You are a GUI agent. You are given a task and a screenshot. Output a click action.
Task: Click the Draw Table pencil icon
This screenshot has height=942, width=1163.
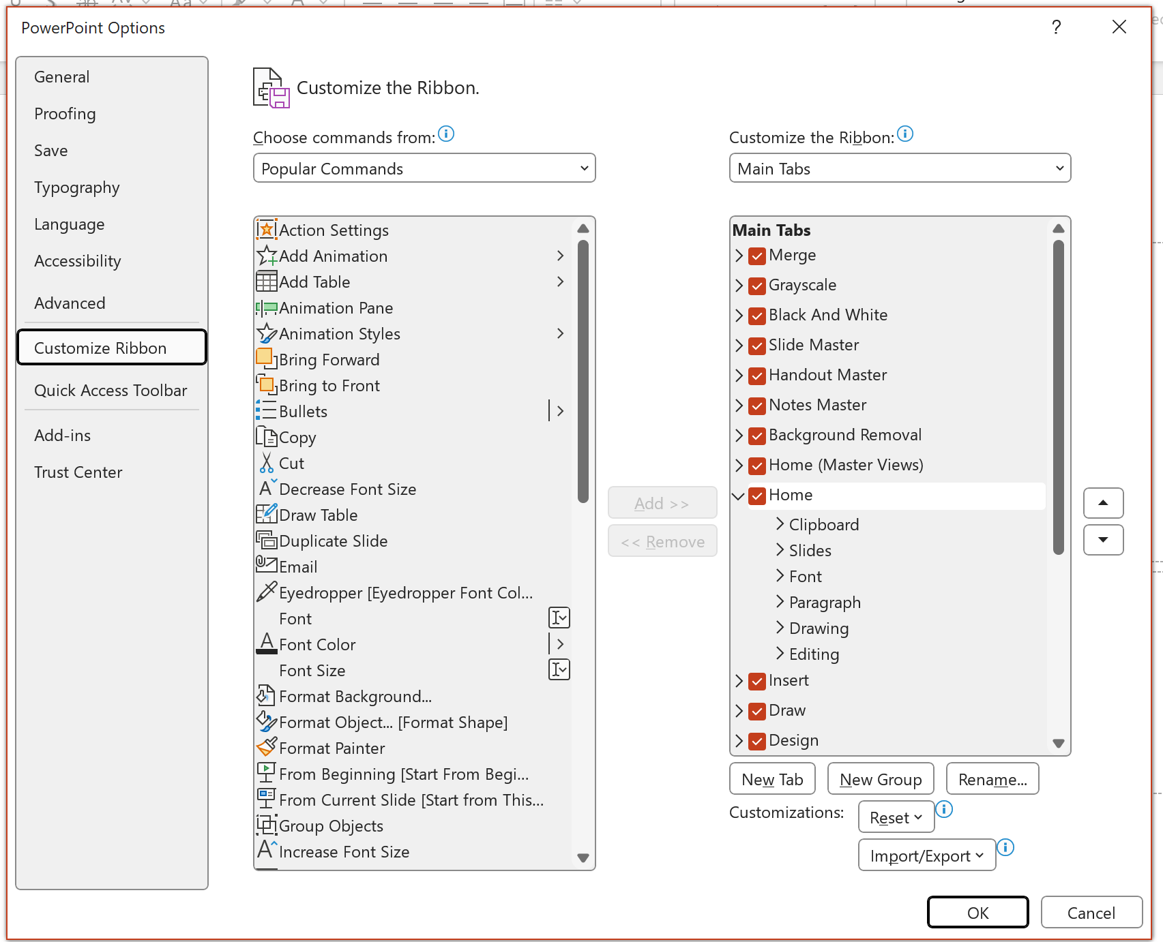(x=267, y=515)
